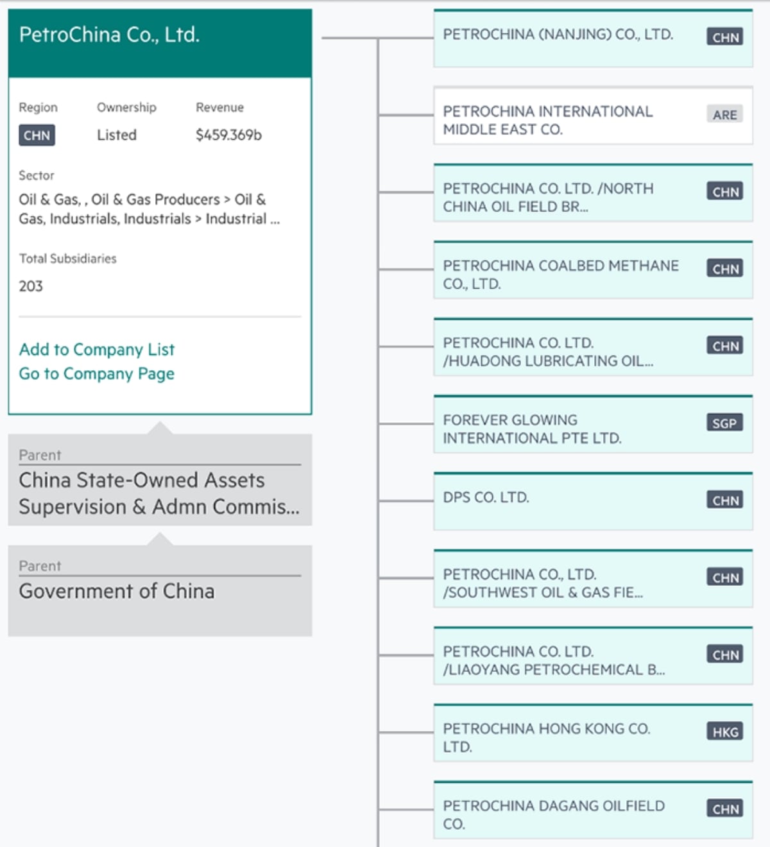770x847 pixels.
Task: Select the Southwest Oil & Gas Field node
Action: (593, 579)
